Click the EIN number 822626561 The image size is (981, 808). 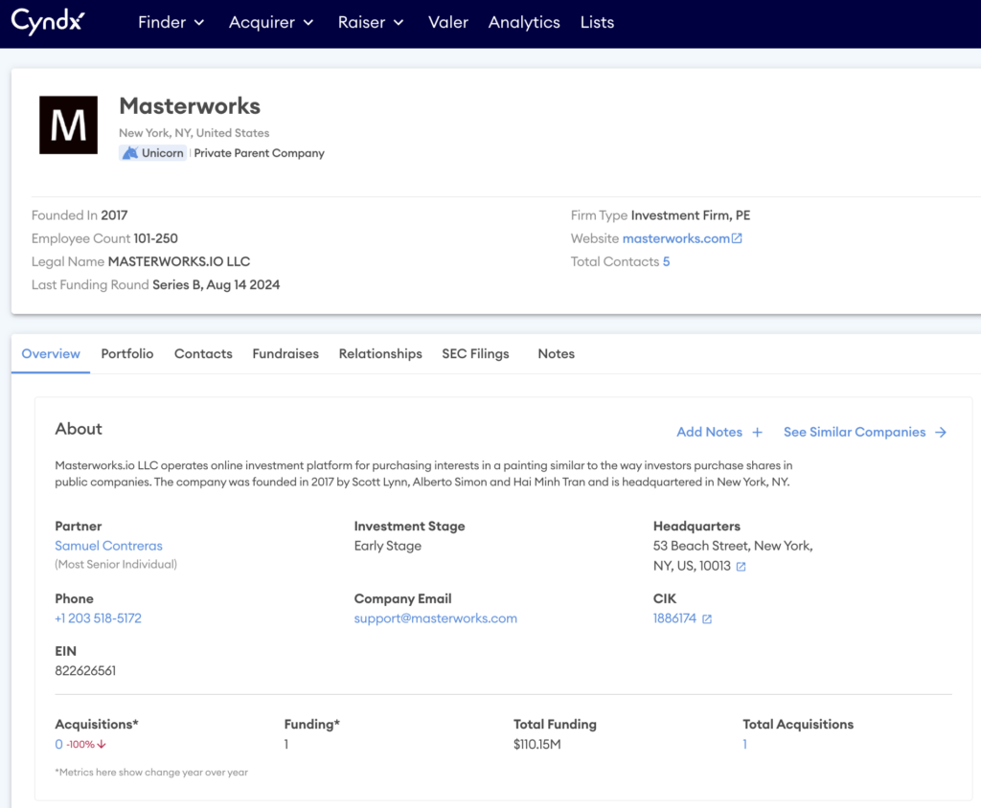pyautogui.click(x=85, y=671)
